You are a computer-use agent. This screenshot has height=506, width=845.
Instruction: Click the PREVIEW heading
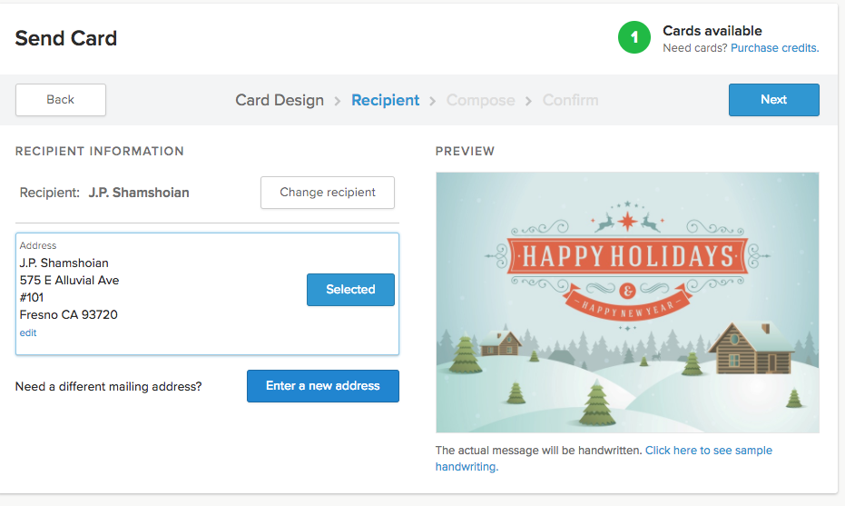coord(465,151)
